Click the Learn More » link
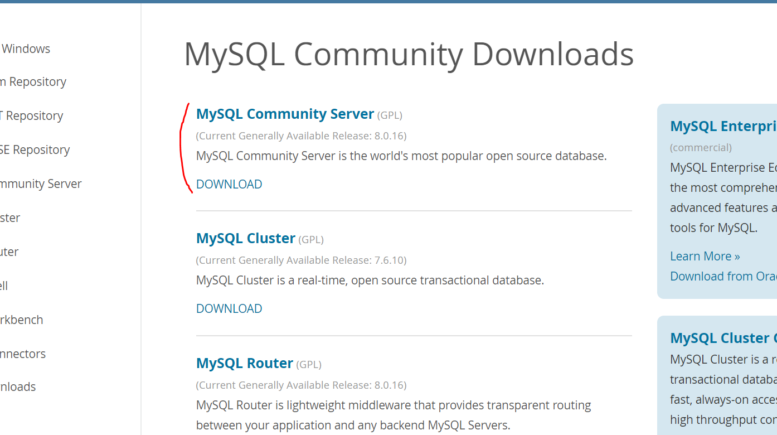The height and width of the screenshot is (435, 777). [x=705, y=256]
